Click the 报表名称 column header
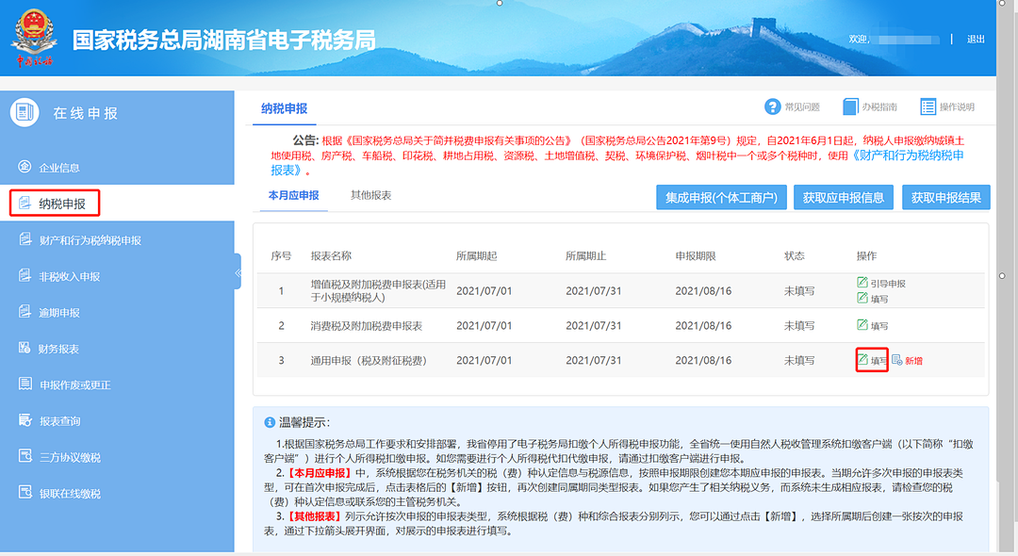 tap(331, 255)
